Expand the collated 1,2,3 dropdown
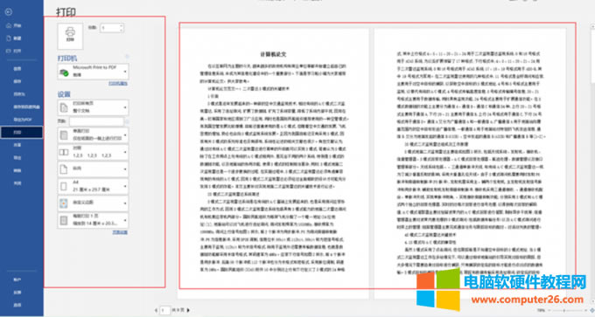The height and width of the screenshot is (317, 595). (93, 152)
